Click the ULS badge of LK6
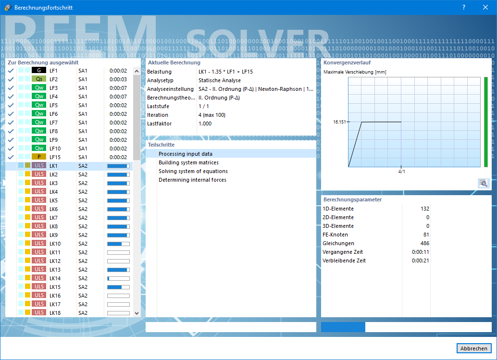The image size is (497, 360). (x=39, y=209)
